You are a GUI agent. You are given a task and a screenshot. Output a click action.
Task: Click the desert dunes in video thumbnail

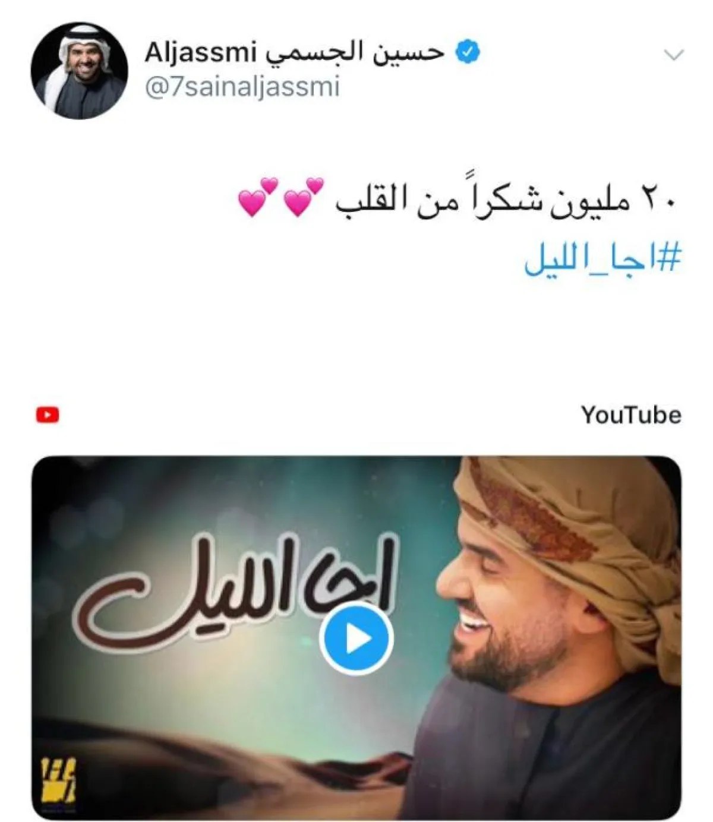pyautogui.click(x=238, y=766)
